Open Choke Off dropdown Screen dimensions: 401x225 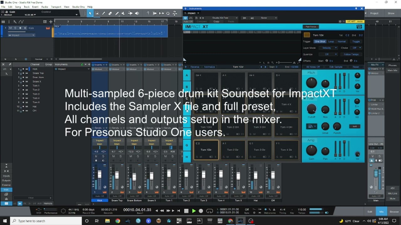[x=356, y=48]
